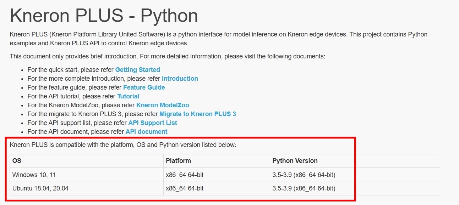The width and height of the screenshot is (459, 205).
Task: Visit the API document link
Action: coord(146,132)
